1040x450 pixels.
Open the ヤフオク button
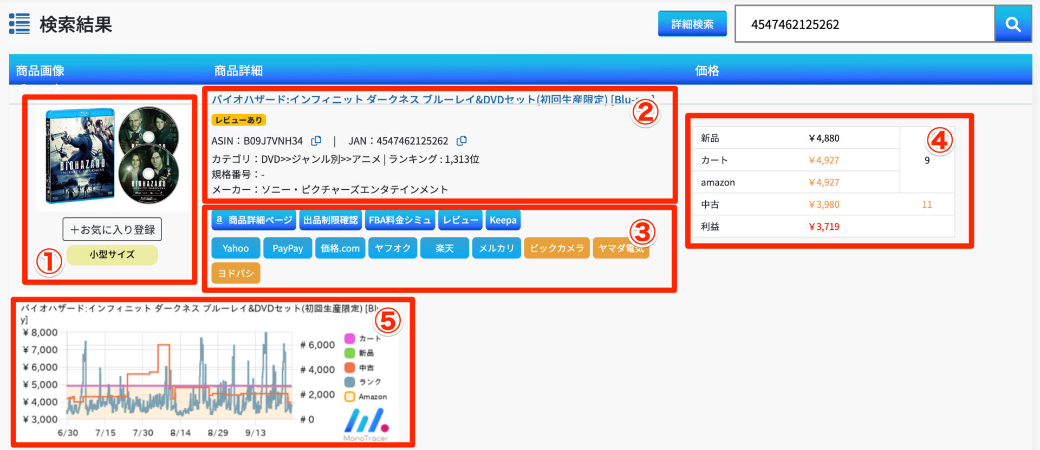393,248
